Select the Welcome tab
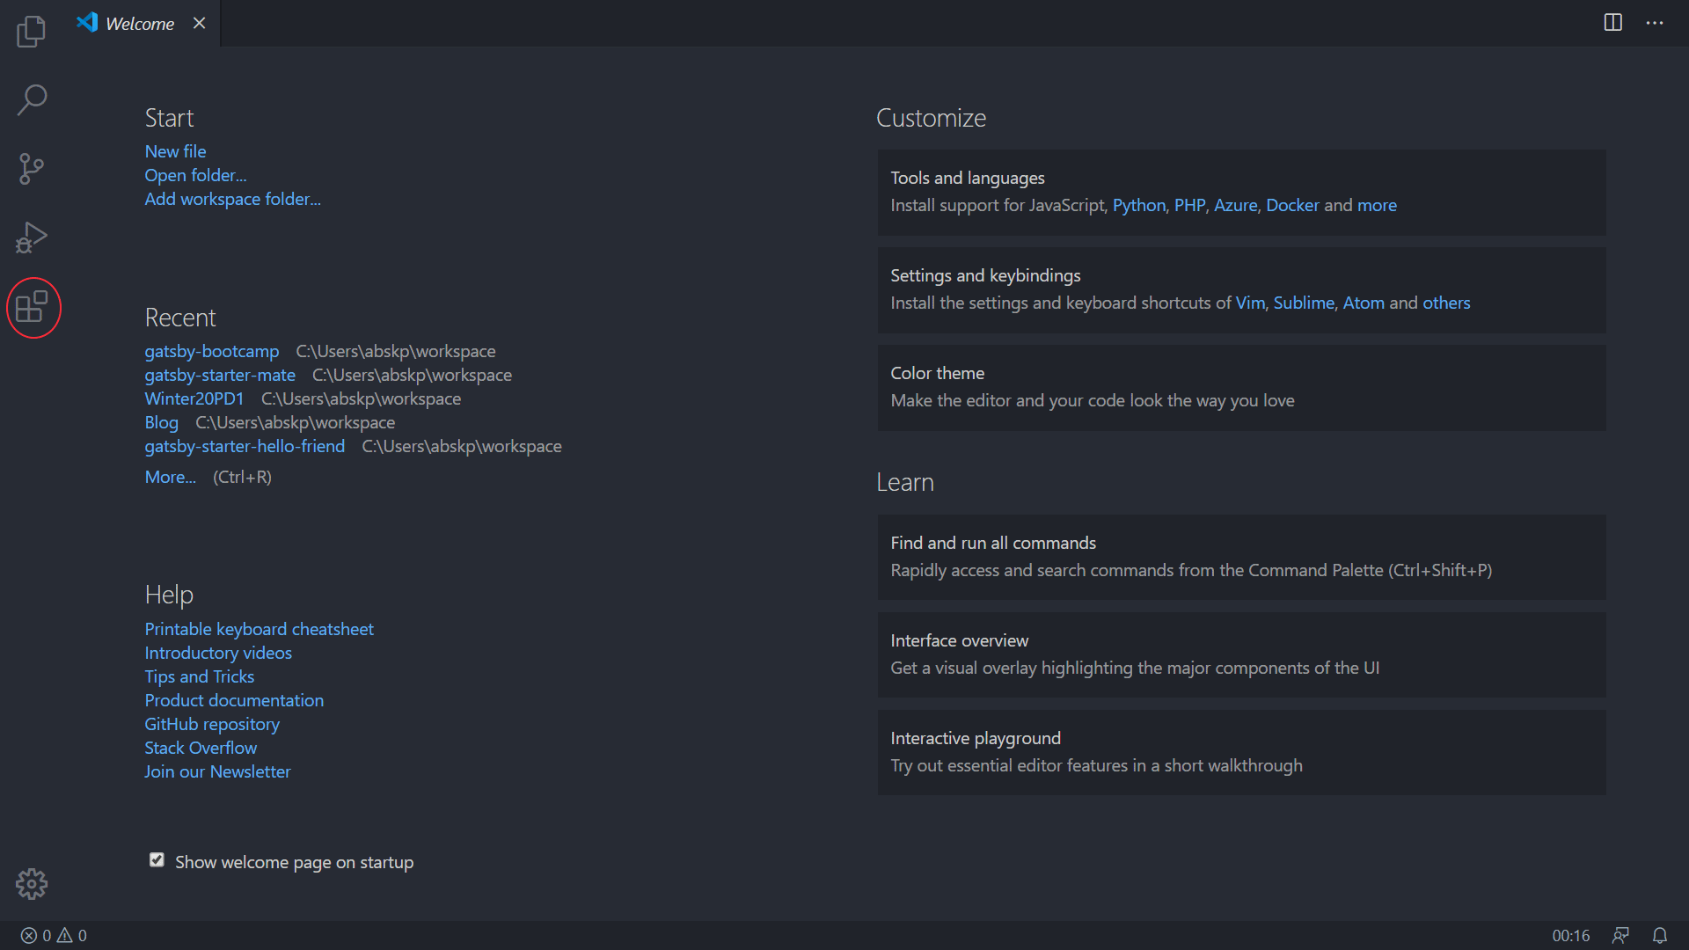The width and height of the screenshot is (1689, 950). [x=139, y=24]
